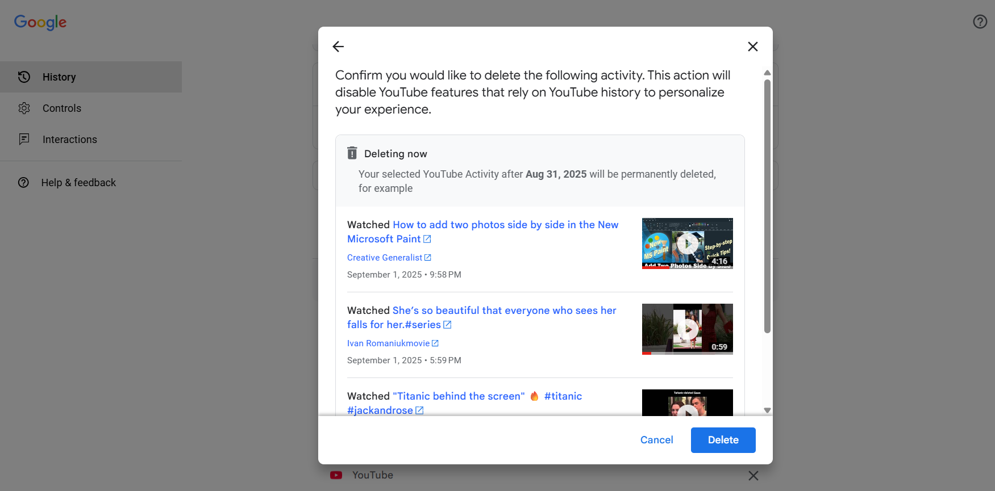Confirm with the Delete button
Screen dimensions: 995x491
(x=723, y=440)
